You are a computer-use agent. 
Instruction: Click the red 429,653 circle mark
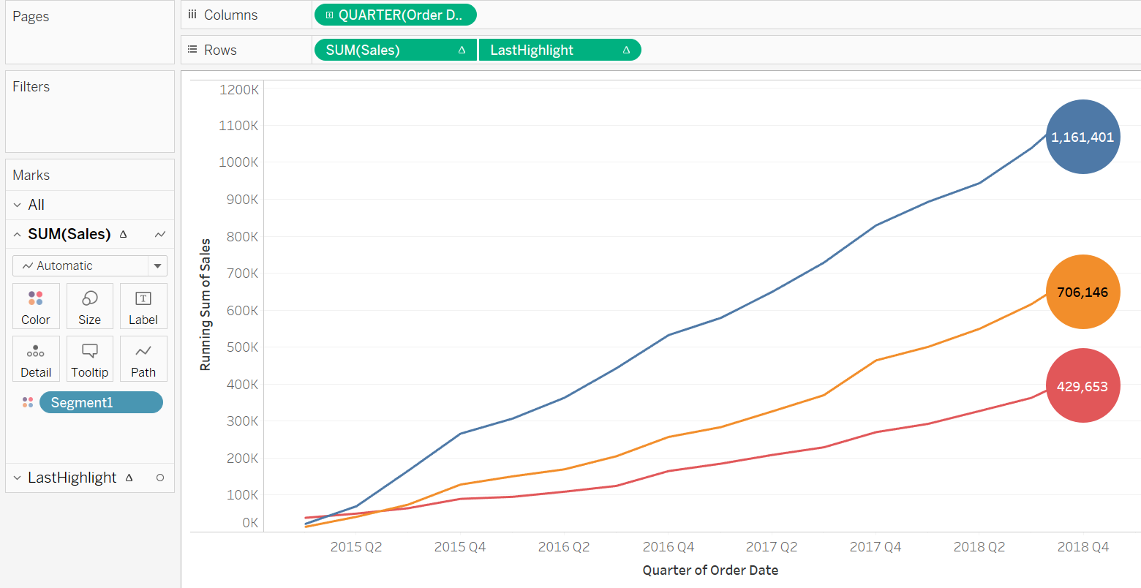[x=1082, y=385]
